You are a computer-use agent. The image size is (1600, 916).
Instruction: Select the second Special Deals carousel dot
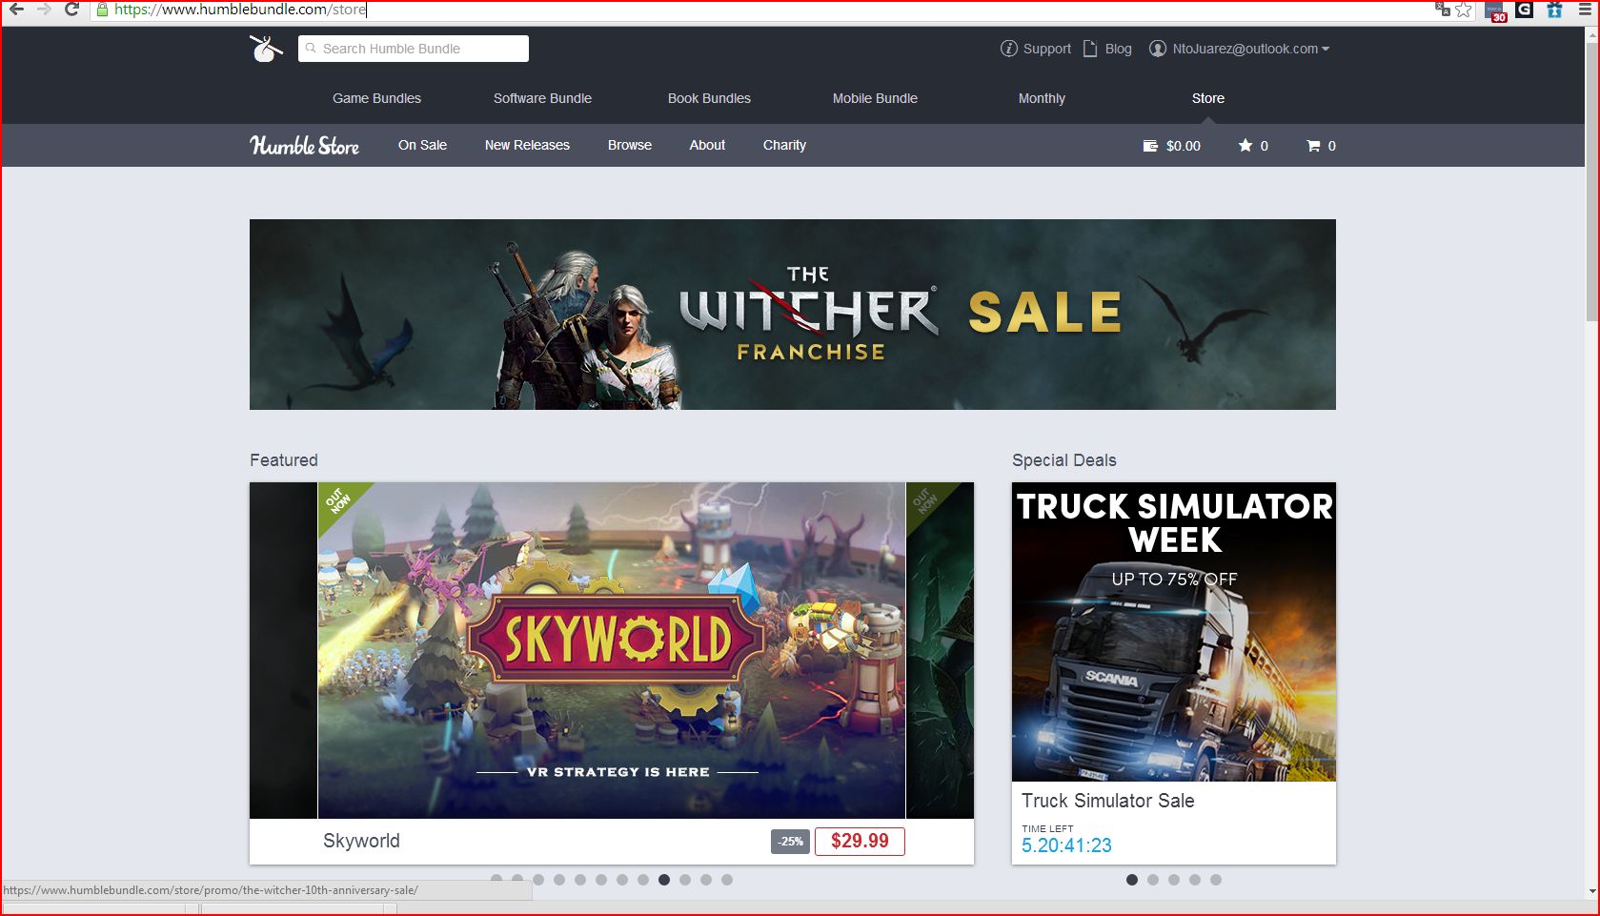[1153, 880]
